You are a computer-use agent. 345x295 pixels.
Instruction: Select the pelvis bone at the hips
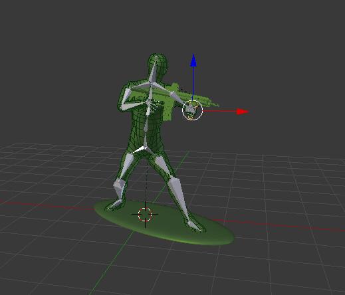(140, 150)
